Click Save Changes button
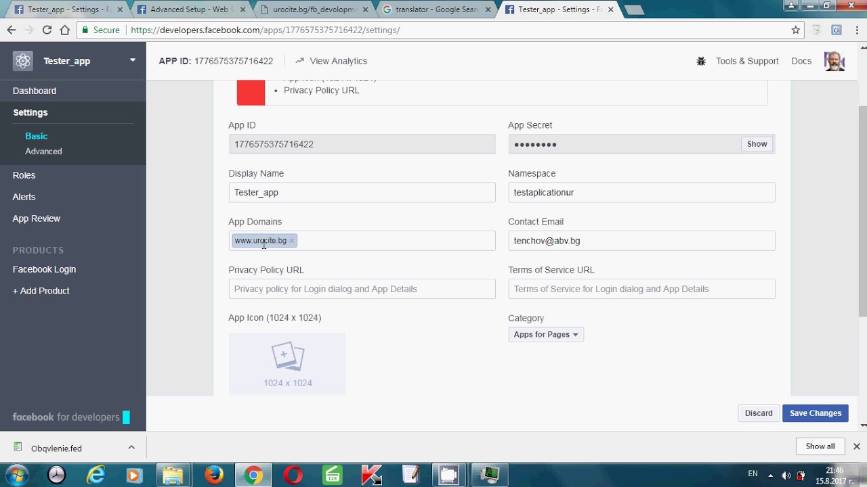This screenshot has width=867, height=487. 816,413
